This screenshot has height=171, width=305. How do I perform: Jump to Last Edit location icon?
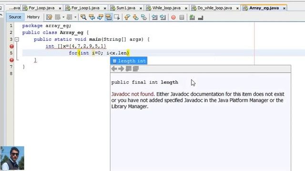pyautogui.click(x=49, y=17)
